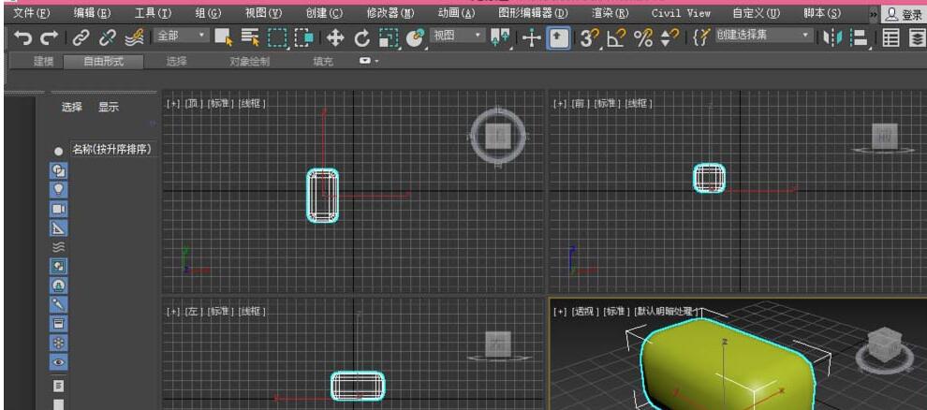Click the Use Pivot Point Center icon

pyautogui.click(x=500, y=38)
